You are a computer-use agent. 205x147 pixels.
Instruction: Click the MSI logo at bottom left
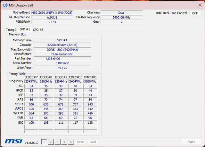(13, 141)
